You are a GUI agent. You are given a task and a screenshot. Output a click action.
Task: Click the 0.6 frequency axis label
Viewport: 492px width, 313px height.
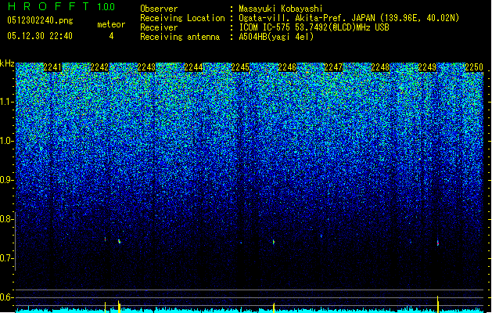coord(6,297)
